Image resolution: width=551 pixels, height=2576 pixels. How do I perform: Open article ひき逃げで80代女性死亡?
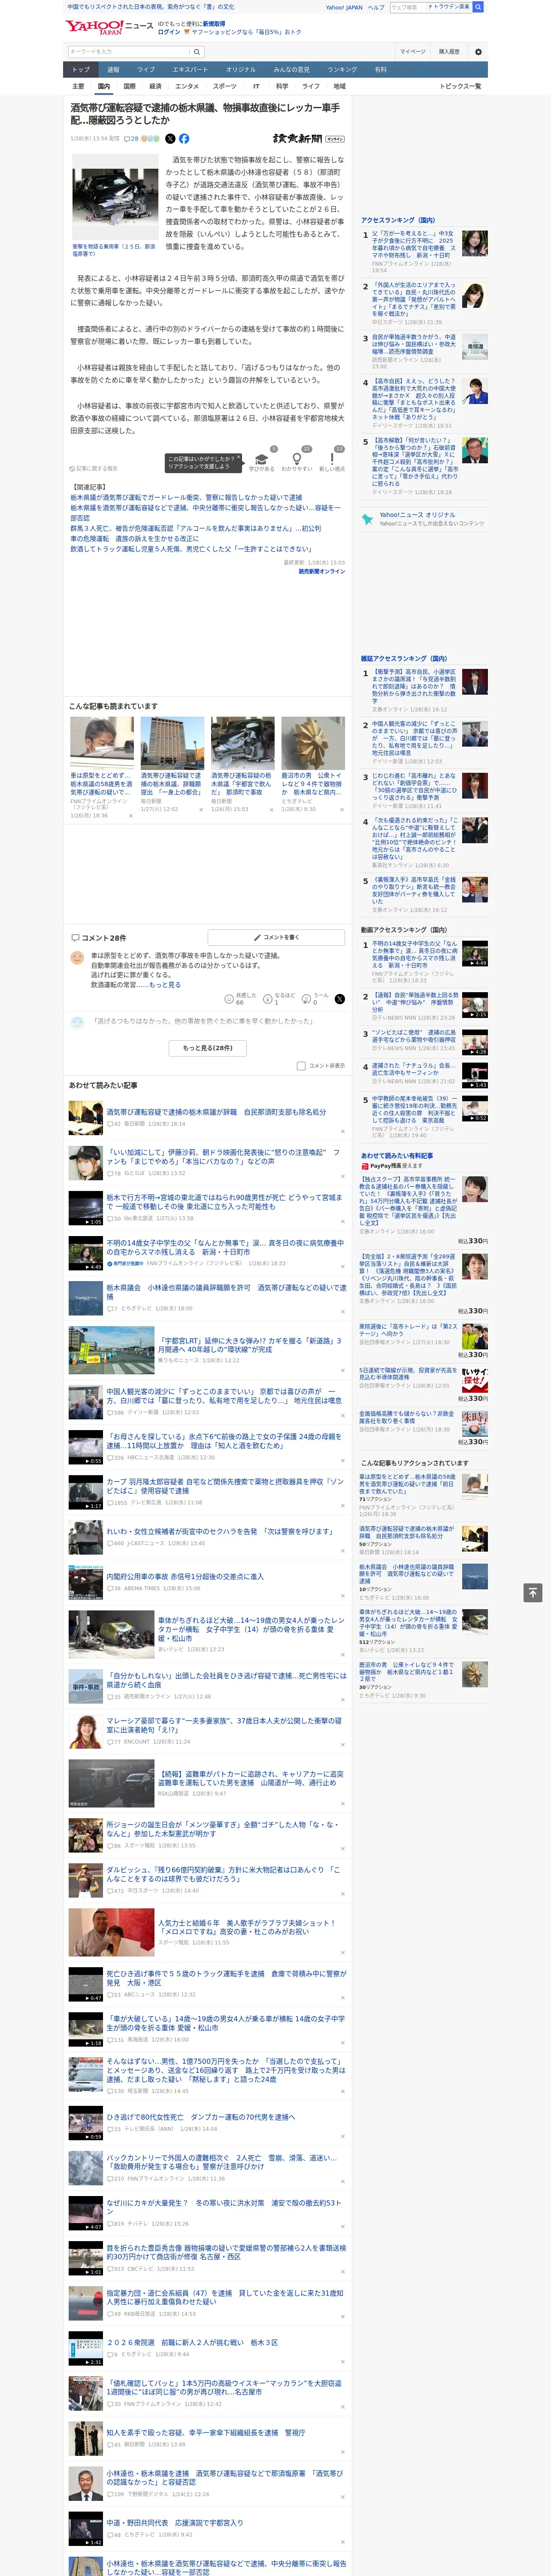click(x=201, y=2117)
